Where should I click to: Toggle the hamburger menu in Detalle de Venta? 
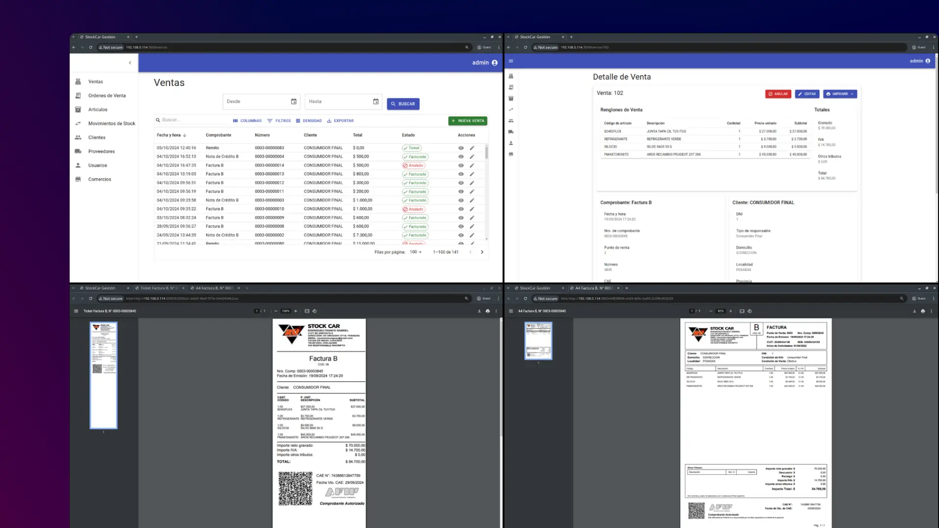(x=511, y=61)
